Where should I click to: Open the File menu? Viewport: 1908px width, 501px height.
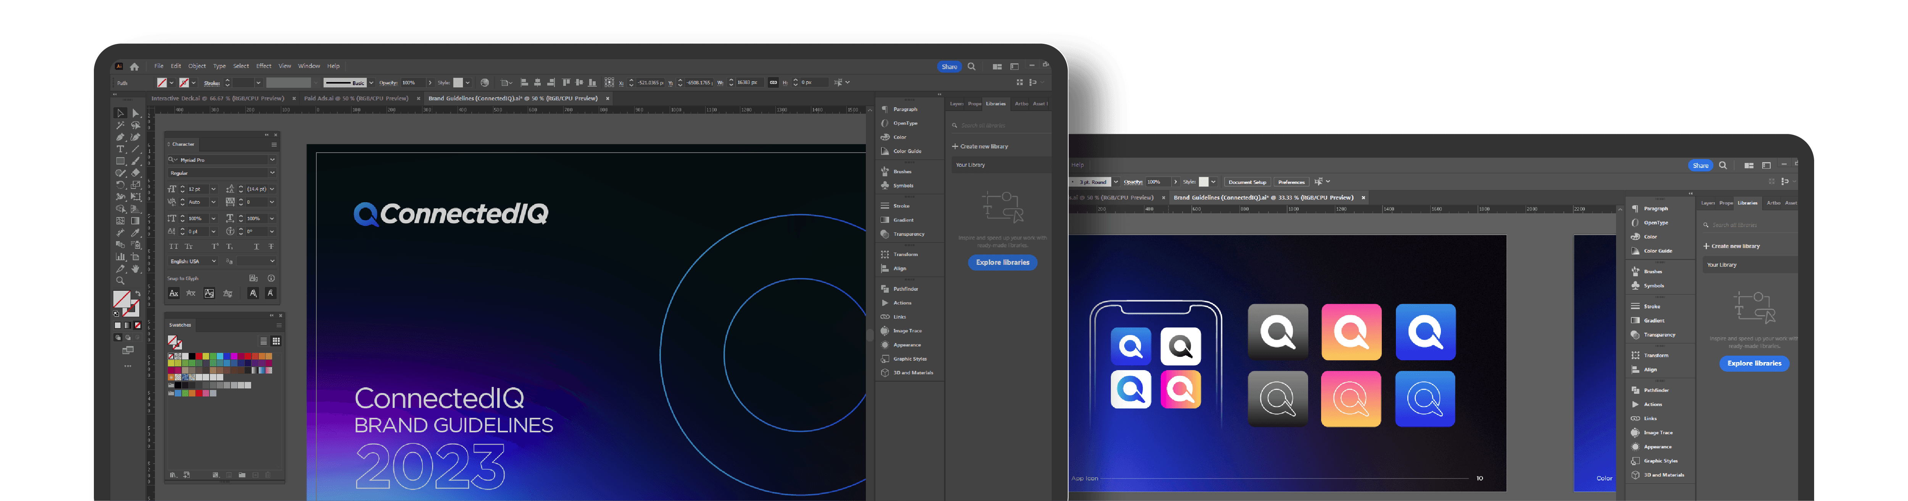[x=158, y=66]
